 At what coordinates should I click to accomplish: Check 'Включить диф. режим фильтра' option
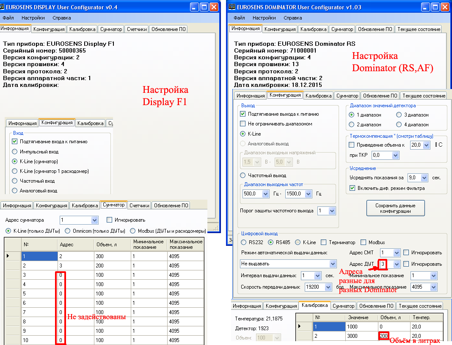coord(353,188)
